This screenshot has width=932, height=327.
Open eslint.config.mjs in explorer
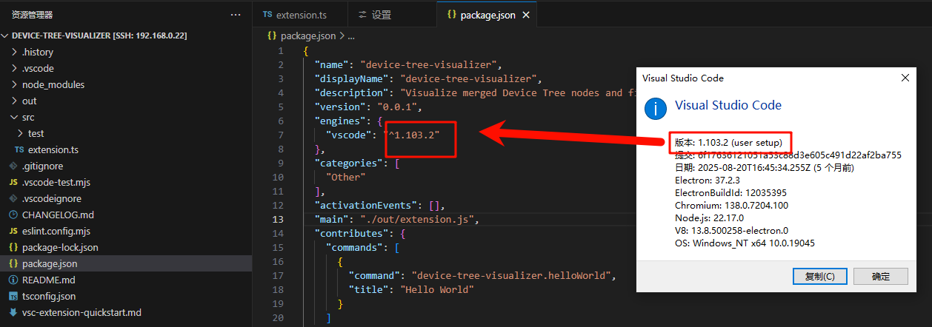coord(58,231)
